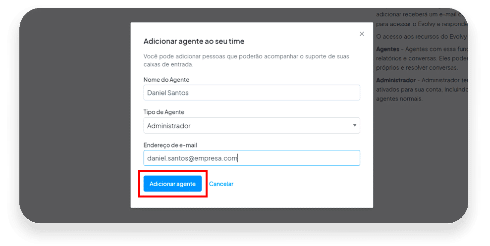Click the Endereço de e-mail label

[x=170, y=145]
